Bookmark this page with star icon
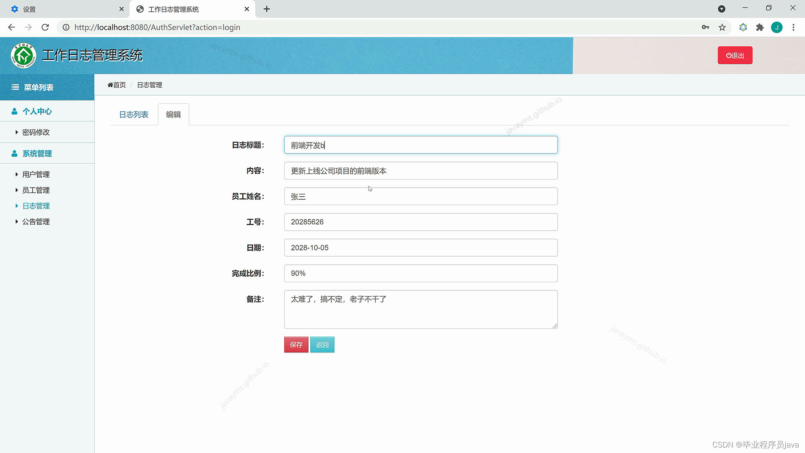Image resolution: width=805 pixels, height=453 pixels. pos(722,27)
